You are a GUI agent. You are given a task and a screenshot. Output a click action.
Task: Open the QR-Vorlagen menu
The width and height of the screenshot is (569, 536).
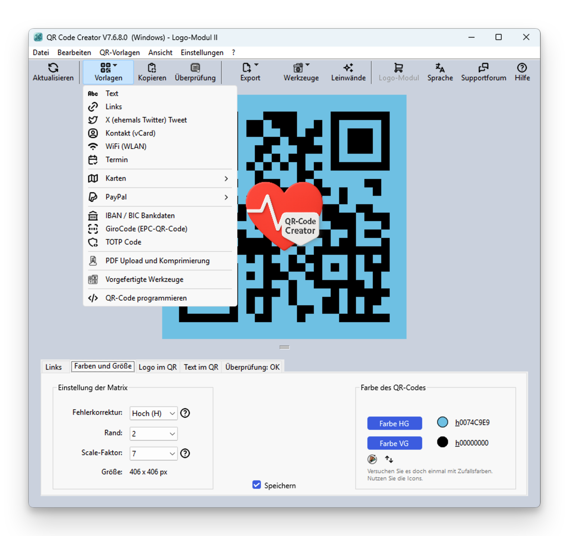tap(119, 53)
